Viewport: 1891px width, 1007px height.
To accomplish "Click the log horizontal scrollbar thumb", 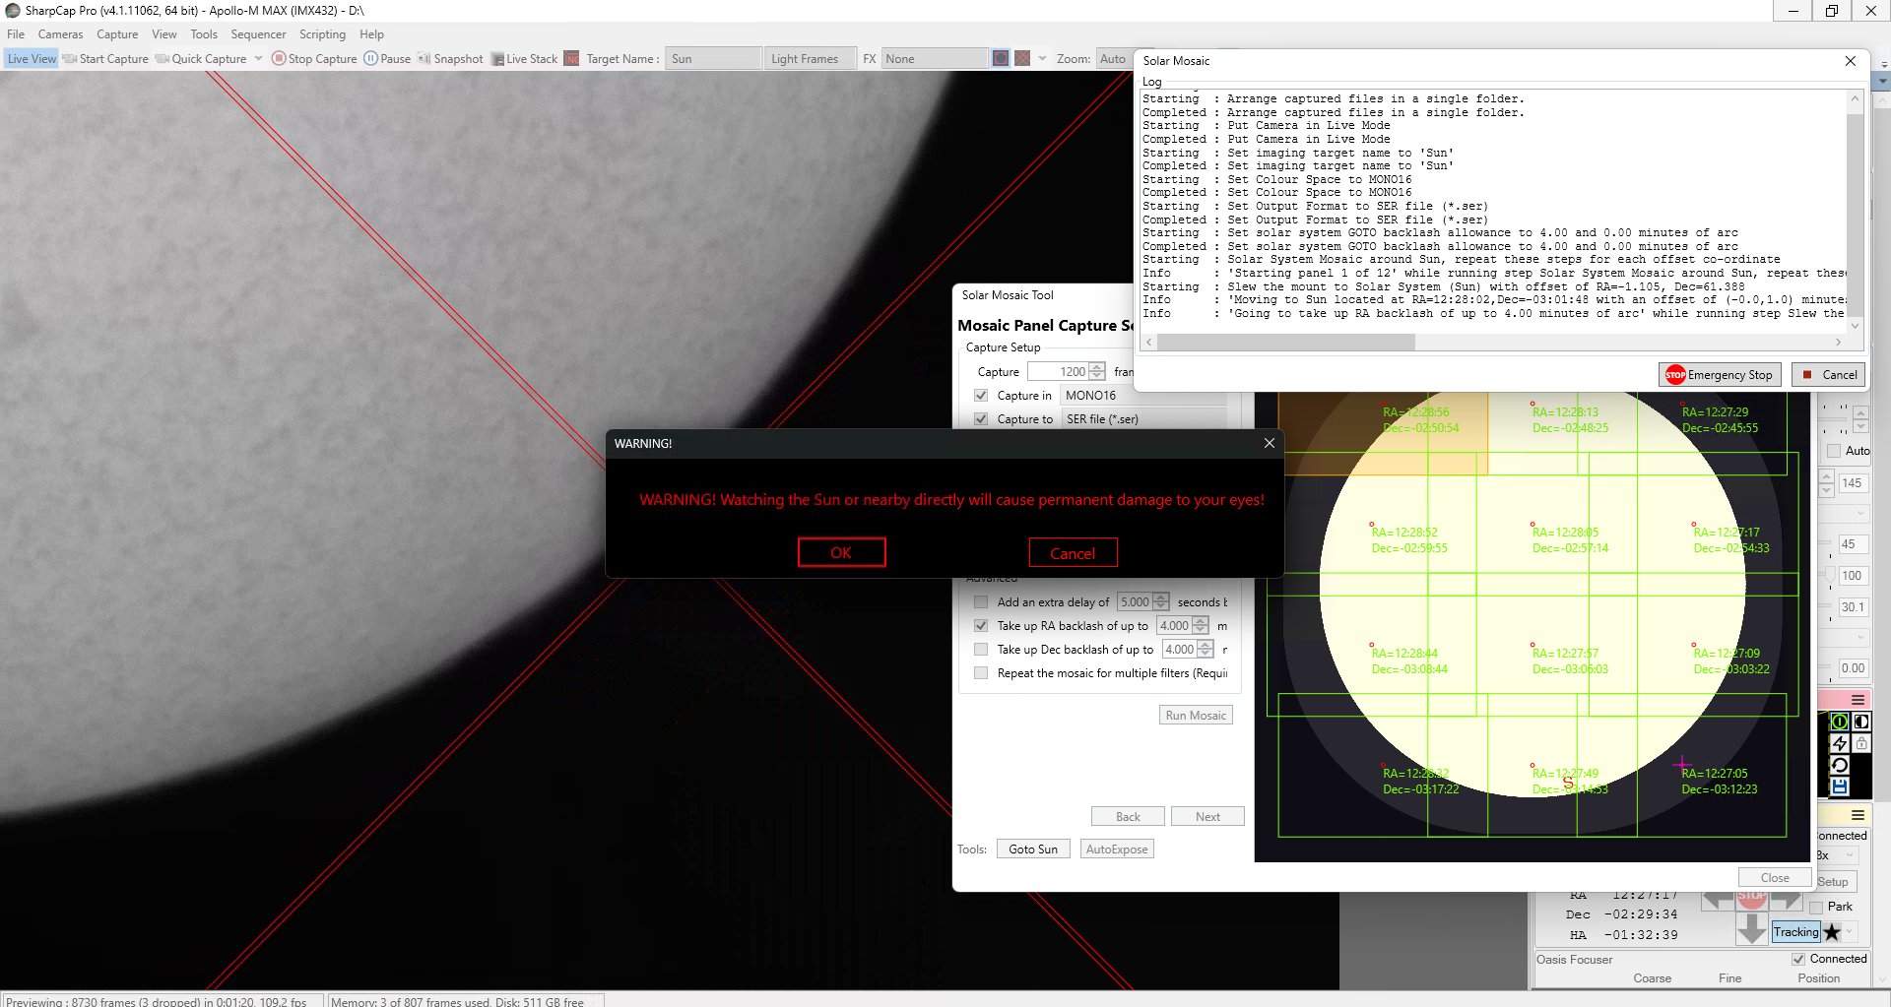I will click(x=1286, y=343).
